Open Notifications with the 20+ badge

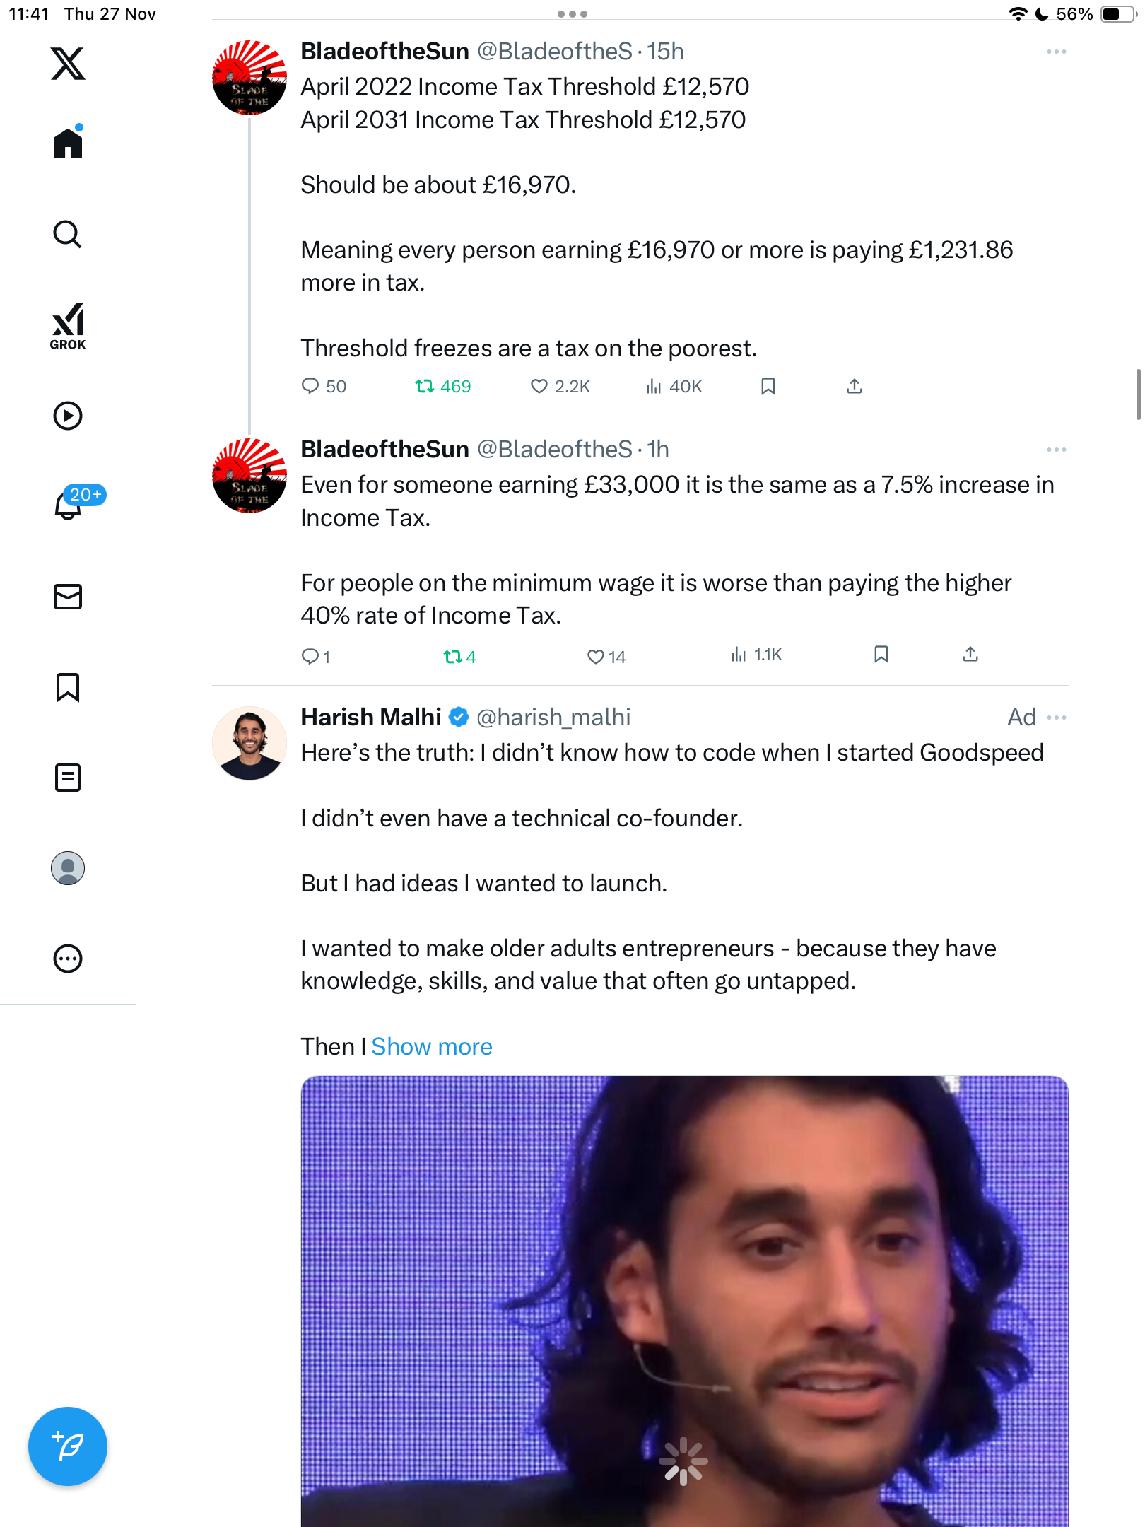(69, 505)
